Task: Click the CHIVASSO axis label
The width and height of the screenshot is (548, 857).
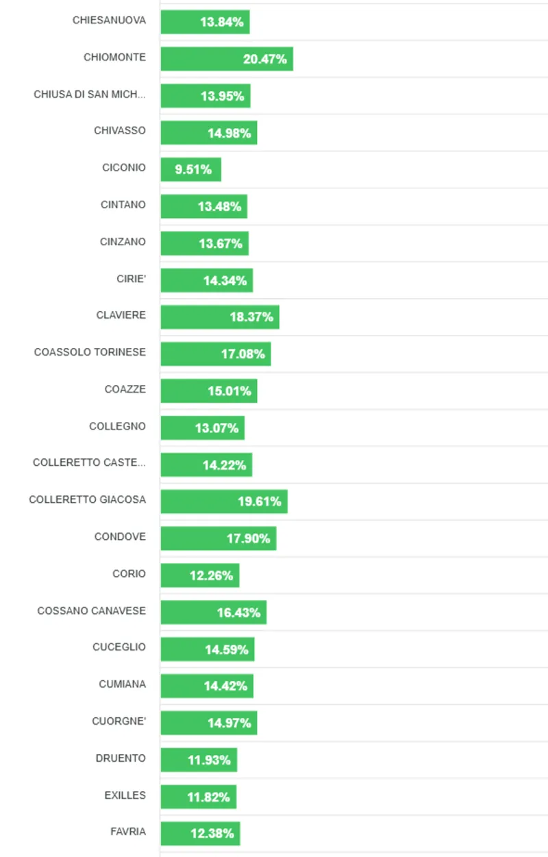Action: (120, 130)
